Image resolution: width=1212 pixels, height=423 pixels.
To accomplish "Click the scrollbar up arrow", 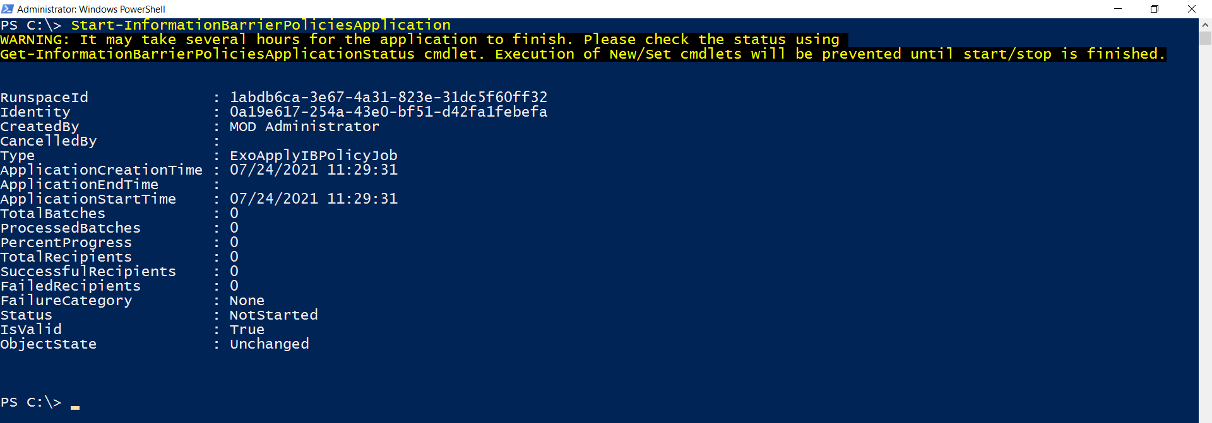I will [1205, 25].
